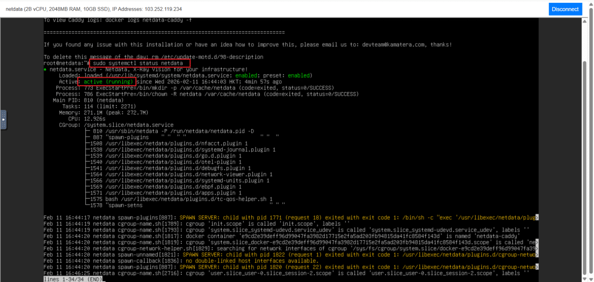This screenshot has height=282, width=594.
Task: Click the Disconnect button
Action: (x=565, y=9)
